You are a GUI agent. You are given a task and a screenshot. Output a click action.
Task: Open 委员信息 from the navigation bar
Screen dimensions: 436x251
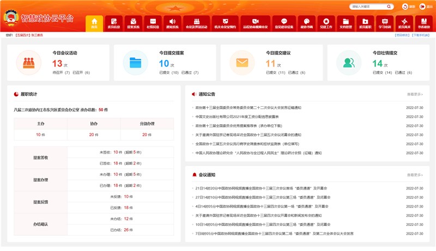(114, 23)
